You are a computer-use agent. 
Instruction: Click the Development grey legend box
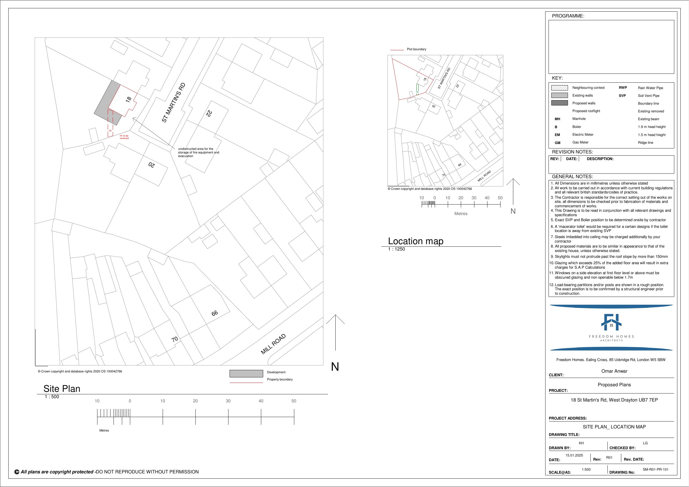pos(246,374)
